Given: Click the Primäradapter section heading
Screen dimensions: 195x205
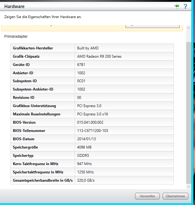Looking at the screenshot, I should [x=16, y=36].
